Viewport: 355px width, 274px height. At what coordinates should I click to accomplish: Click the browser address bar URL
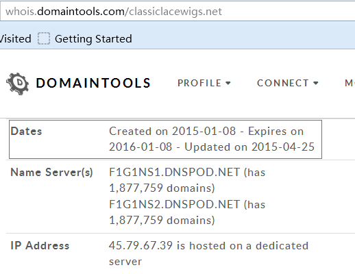point(114,12)
